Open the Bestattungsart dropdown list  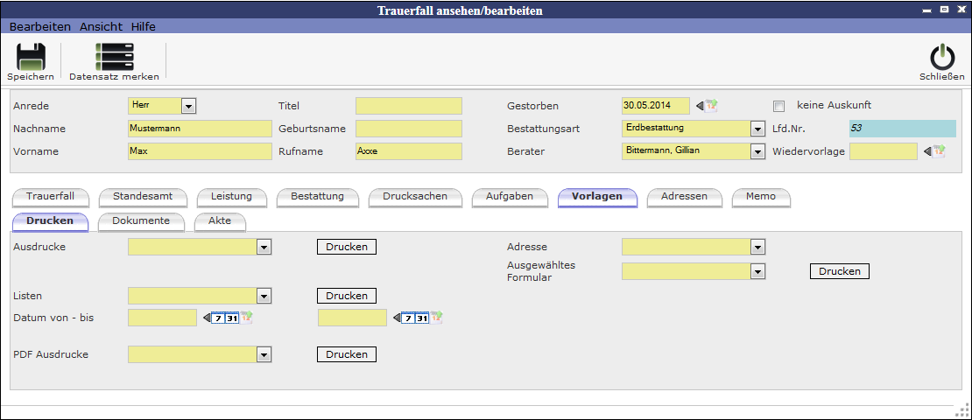(x=757, y=129)
